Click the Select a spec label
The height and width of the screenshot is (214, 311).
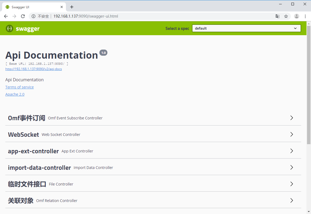click(177, 29)
